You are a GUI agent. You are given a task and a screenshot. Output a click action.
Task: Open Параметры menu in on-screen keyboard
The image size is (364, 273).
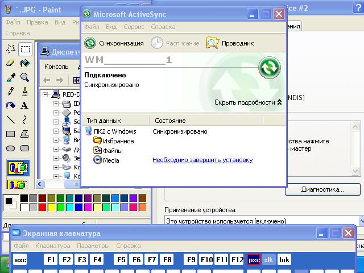[x=93, y=246]
